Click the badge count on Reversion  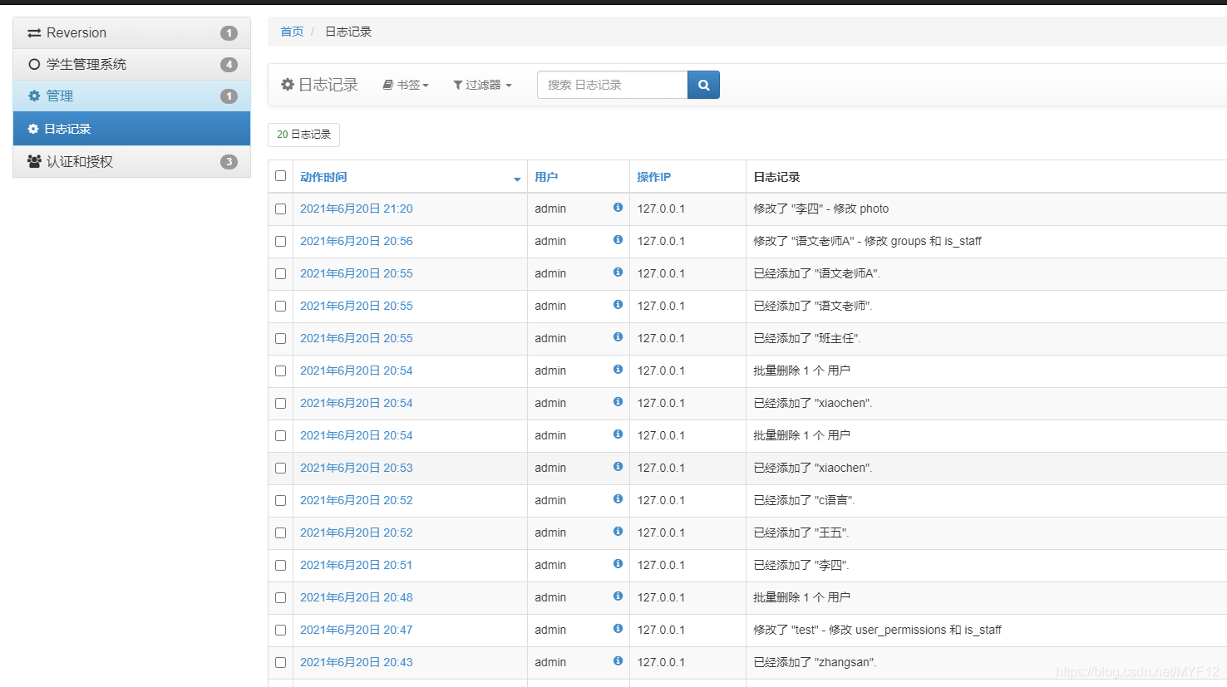(229, 33)
